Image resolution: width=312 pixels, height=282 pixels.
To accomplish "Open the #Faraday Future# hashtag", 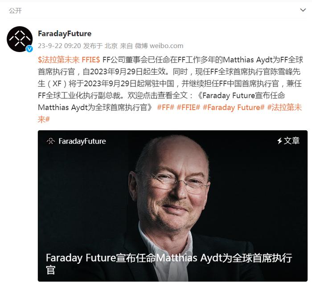I will (234, 108).
